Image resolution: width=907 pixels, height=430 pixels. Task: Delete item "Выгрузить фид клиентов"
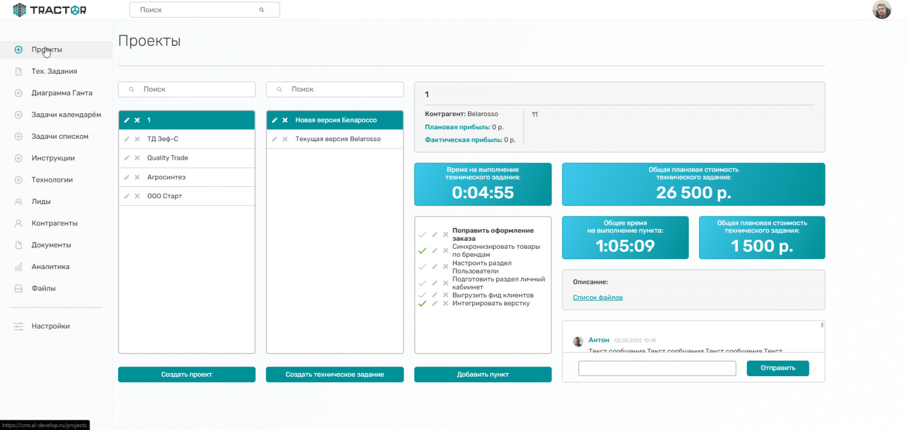[446, 295]
